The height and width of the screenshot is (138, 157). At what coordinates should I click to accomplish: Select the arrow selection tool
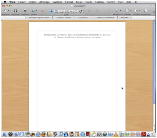coord(52,11)
